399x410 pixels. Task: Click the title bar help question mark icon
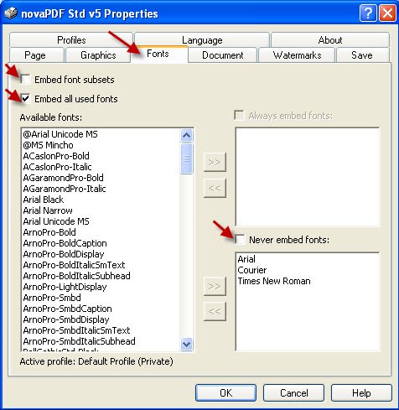368,13
